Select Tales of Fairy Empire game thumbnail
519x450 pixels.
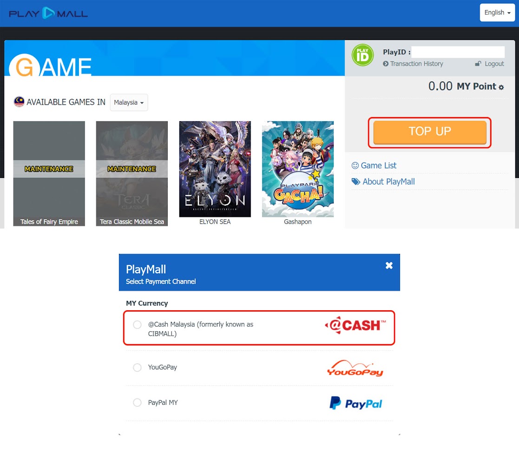(49, 173)
